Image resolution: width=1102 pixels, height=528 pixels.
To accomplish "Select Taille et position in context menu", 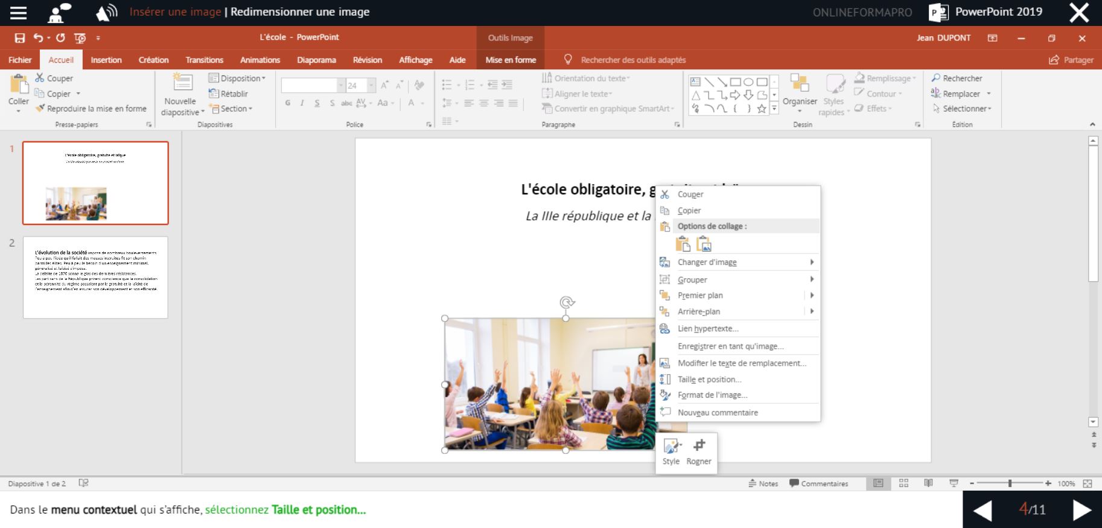I will [x=738, y=379].
